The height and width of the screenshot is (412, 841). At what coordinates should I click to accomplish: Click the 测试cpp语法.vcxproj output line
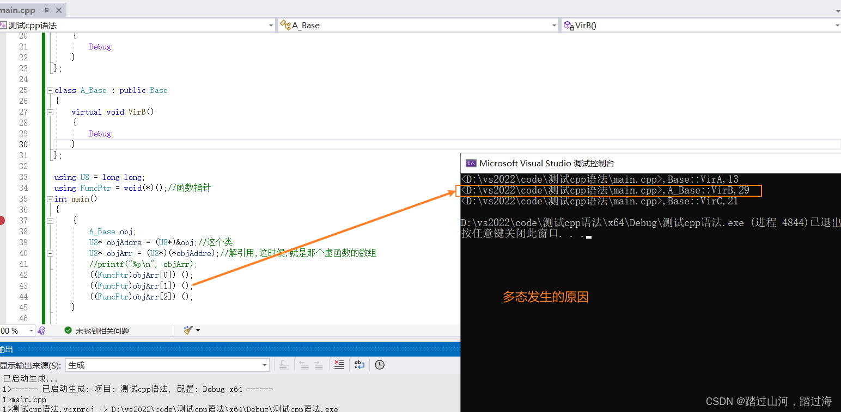(170, 409)
